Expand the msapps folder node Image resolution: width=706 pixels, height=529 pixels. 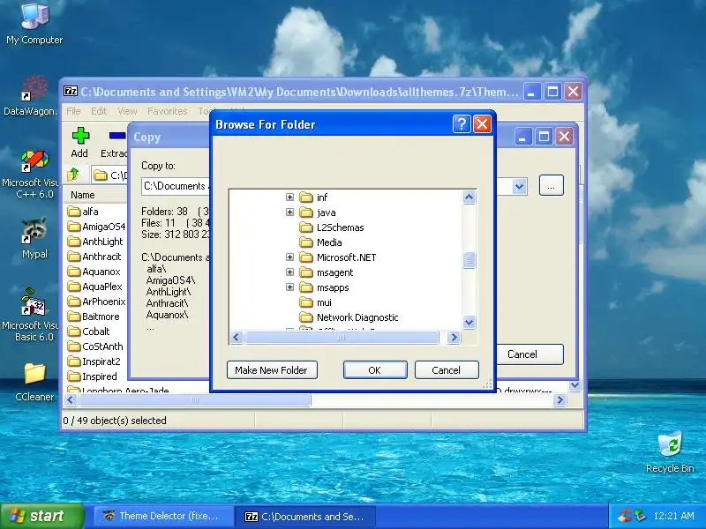coord(290,287)
